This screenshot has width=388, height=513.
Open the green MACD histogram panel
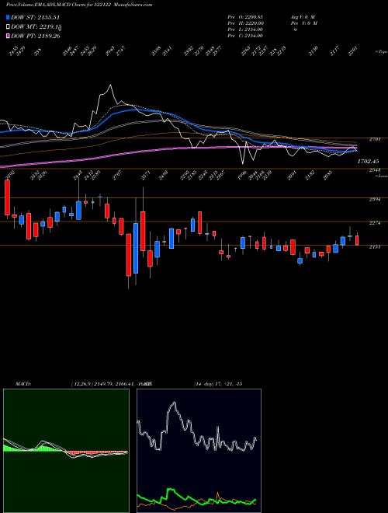66,451
